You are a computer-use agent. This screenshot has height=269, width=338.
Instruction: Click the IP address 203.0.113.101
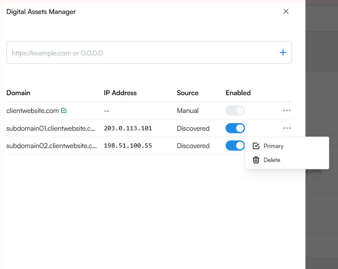click(128, 128)
